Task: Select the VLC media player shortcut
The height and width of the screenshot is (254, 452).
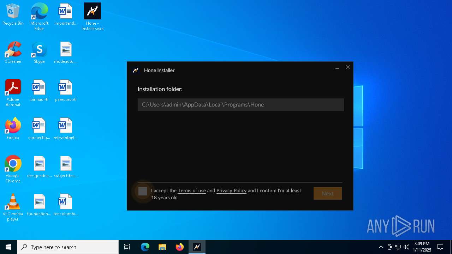Action: pos(13,207)
